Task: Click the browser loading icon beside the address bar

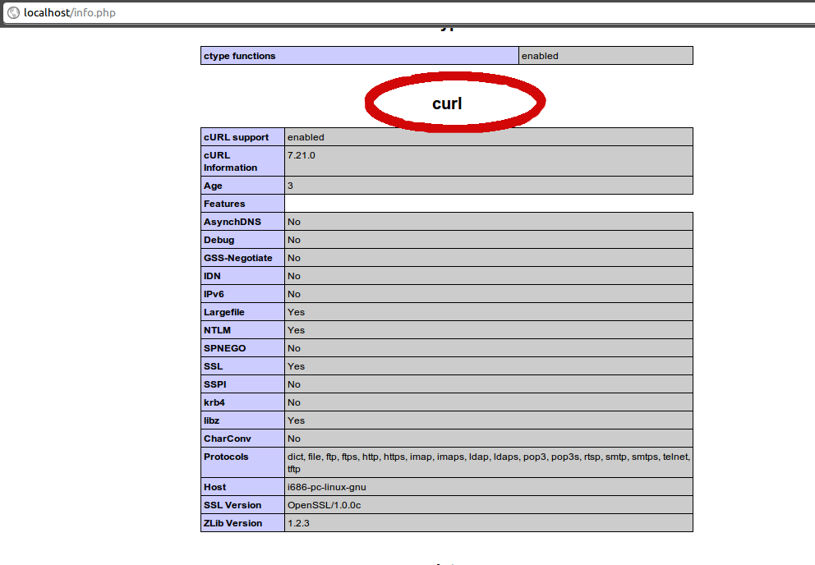Action: coord(14,12)
